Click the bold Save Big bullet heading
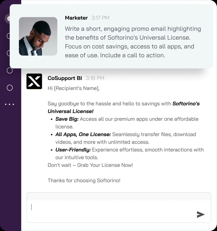This screenshot has height=231, width=217. click(x=67, y=119)
